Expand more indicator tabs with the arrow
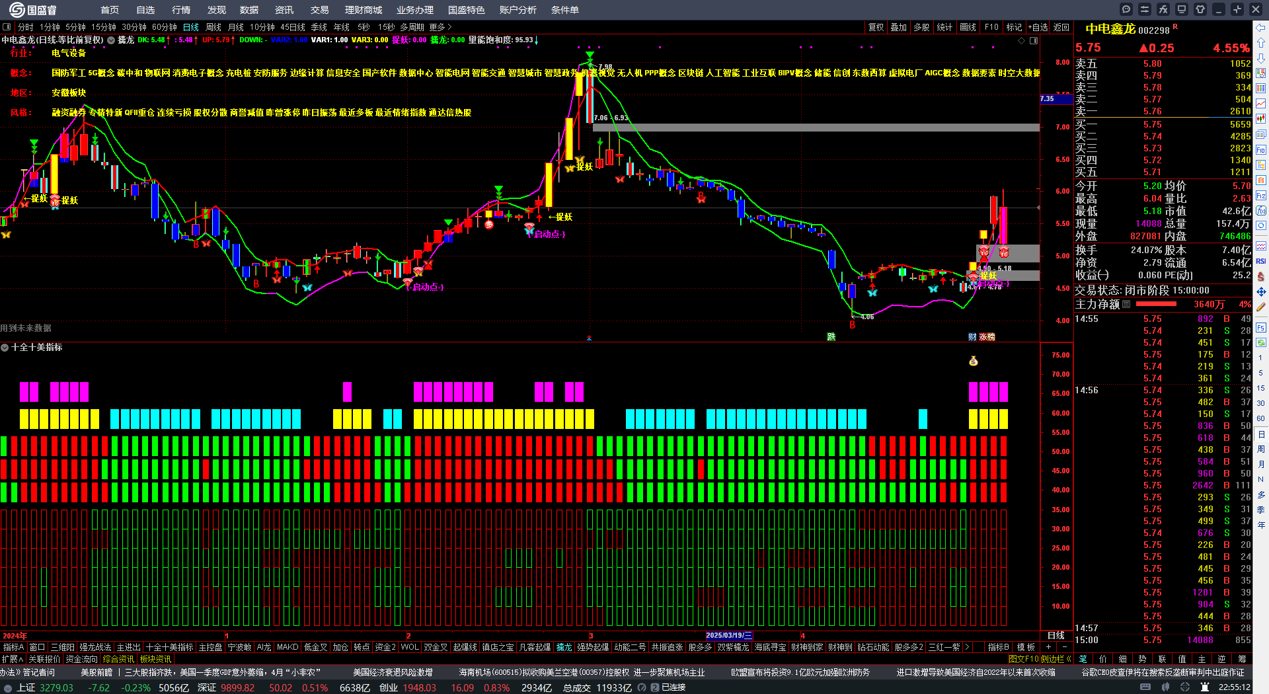Viewport: 1269px width, 694px height. coord(967,647)
